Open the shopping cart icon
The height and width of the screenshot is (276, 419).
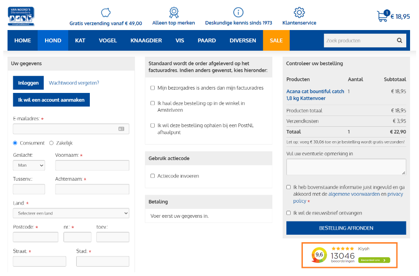tap(382, 16)
